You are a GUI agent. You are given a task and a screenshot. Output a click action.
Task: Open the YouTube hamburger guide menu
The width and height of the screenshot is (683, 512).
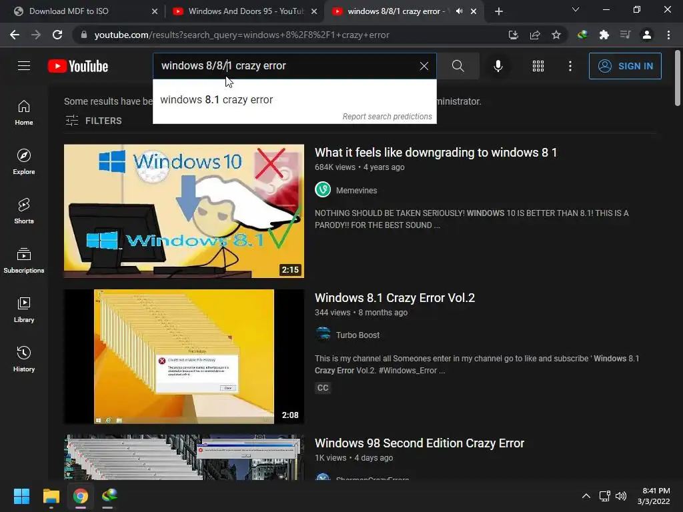24,66
